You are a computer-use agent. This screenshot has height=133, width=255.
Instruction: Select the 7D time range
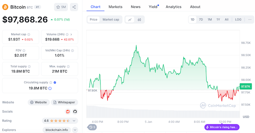pos(201,20)
